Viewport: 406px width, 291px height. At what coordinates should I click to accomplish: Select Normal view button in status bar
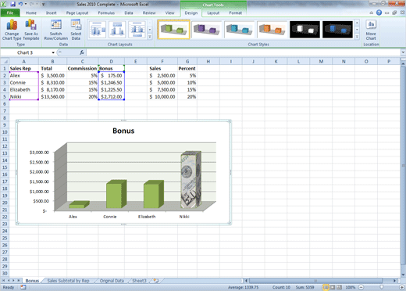326,287
